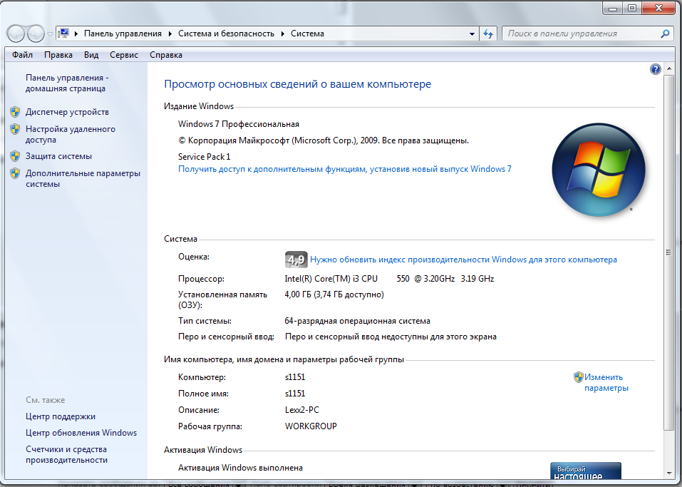Click the Back navigation arrow button
Image resolution: width=682 pixels, height=487 pixels.
click(16, 34)
